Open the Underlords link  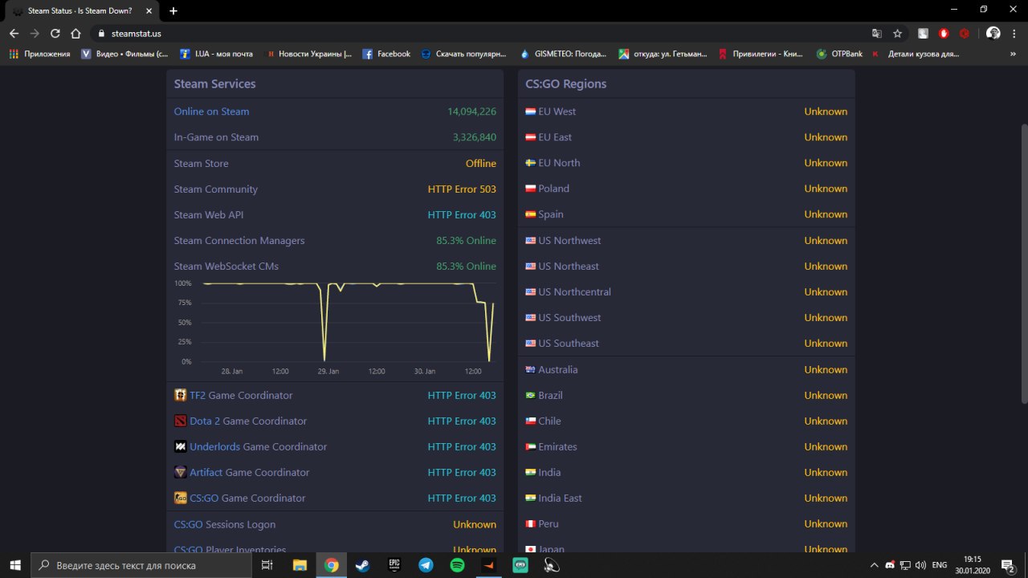(214, 446)
